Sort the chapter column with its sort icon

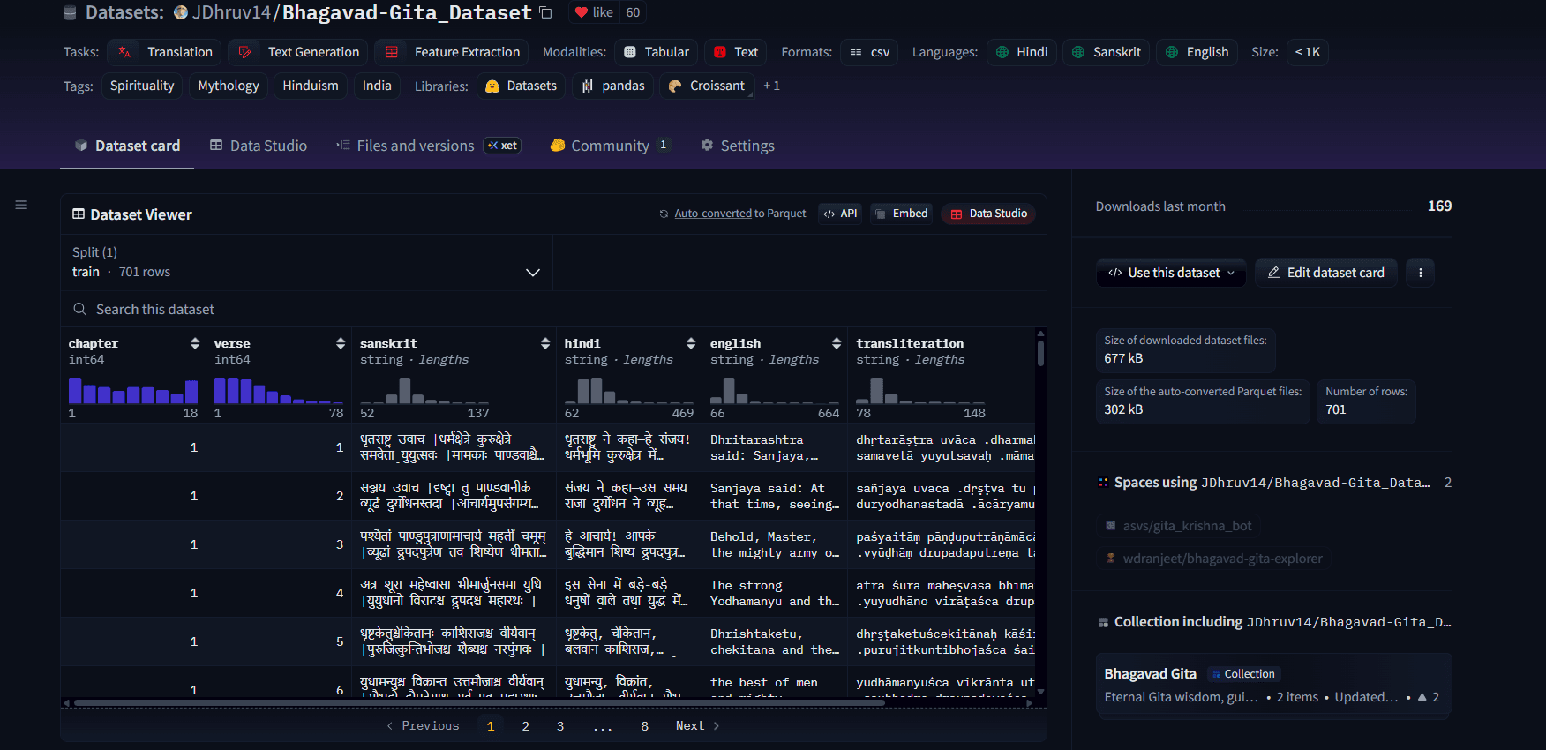[x=195, y=343]
